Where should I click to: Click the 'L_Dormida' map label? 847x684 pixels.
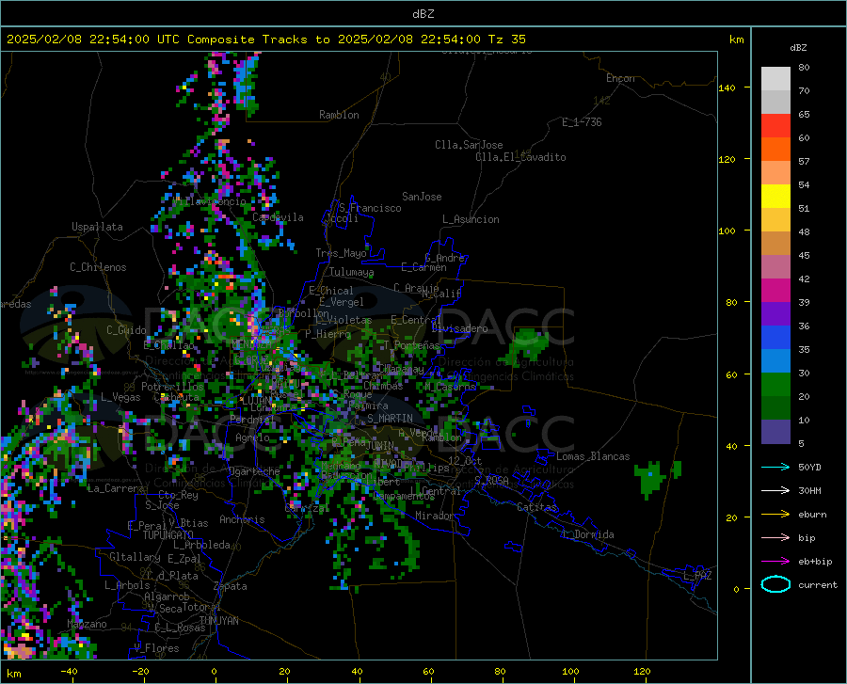pos(587,534)
